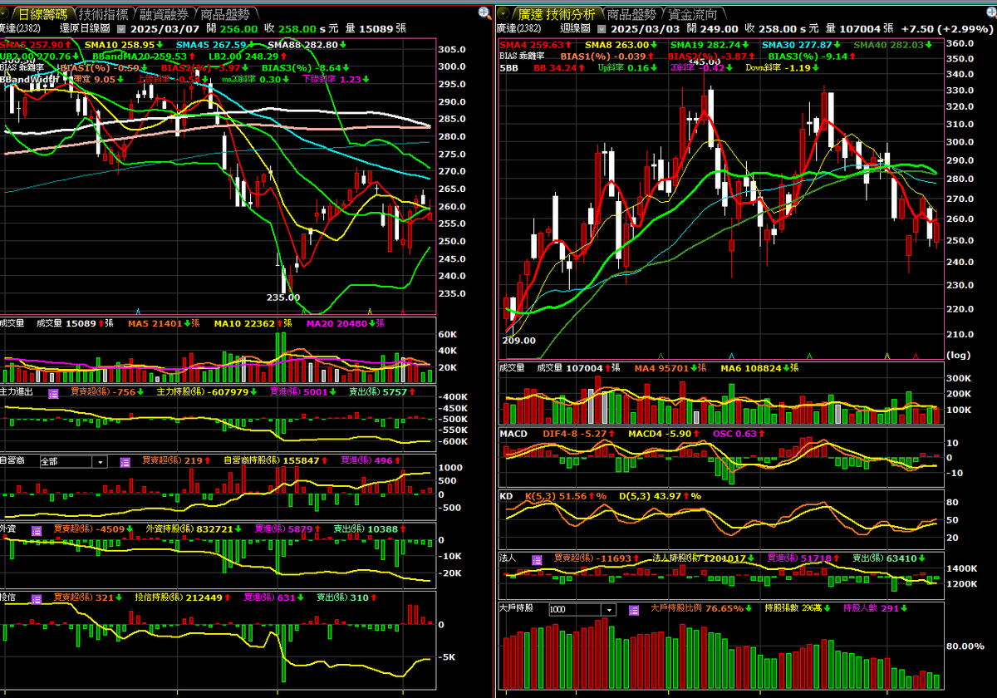997x698 pixels.
Task: Expand the 還原日線圖 chart period dropdown
Action: [x=121, y=28]
